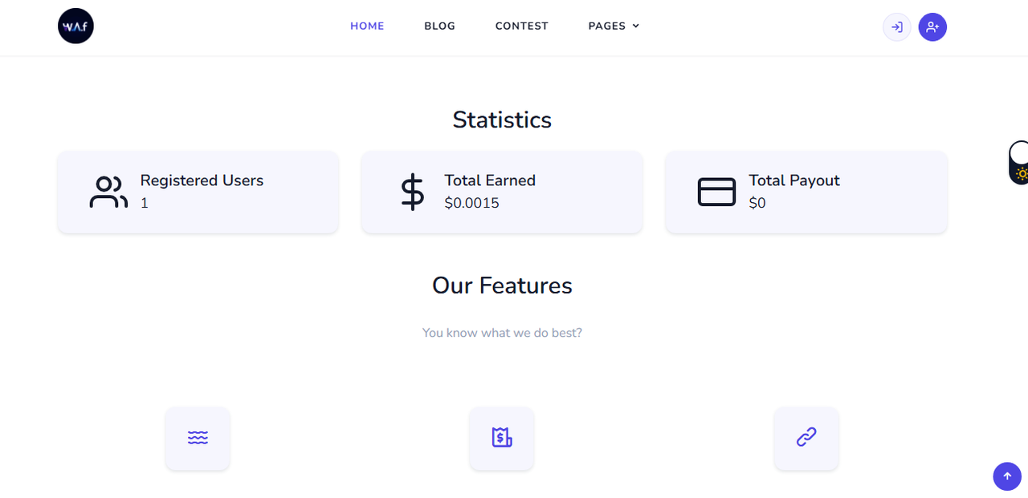Open the Blog menu item
This screenshot has width=1028, height=498.
[440, 26]
